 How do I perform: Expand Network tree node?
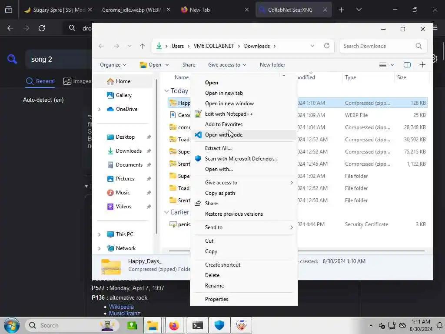coord(100,248)
